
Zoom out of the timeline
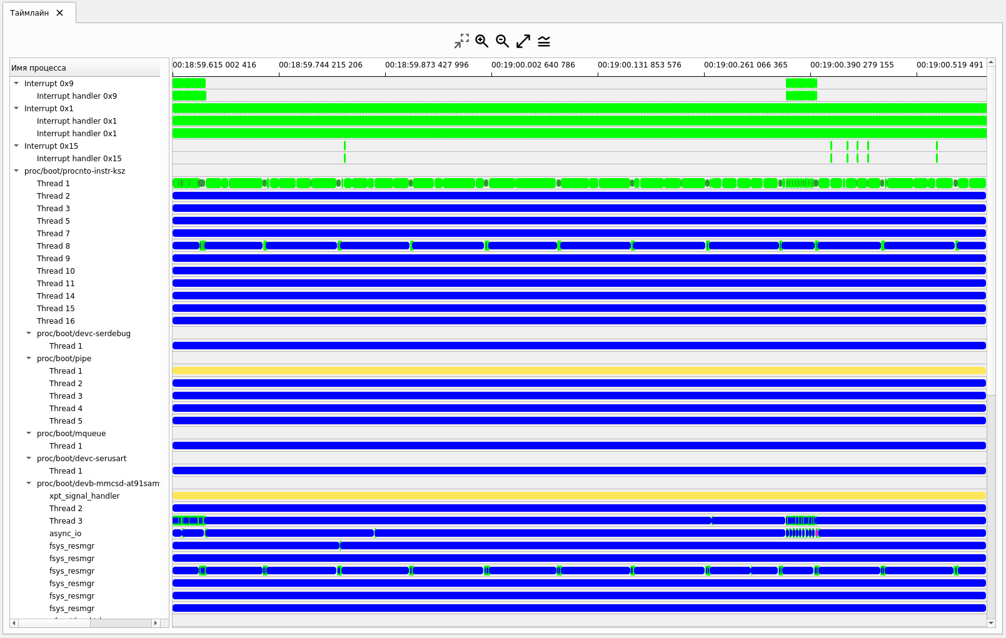tap(502, 41)
